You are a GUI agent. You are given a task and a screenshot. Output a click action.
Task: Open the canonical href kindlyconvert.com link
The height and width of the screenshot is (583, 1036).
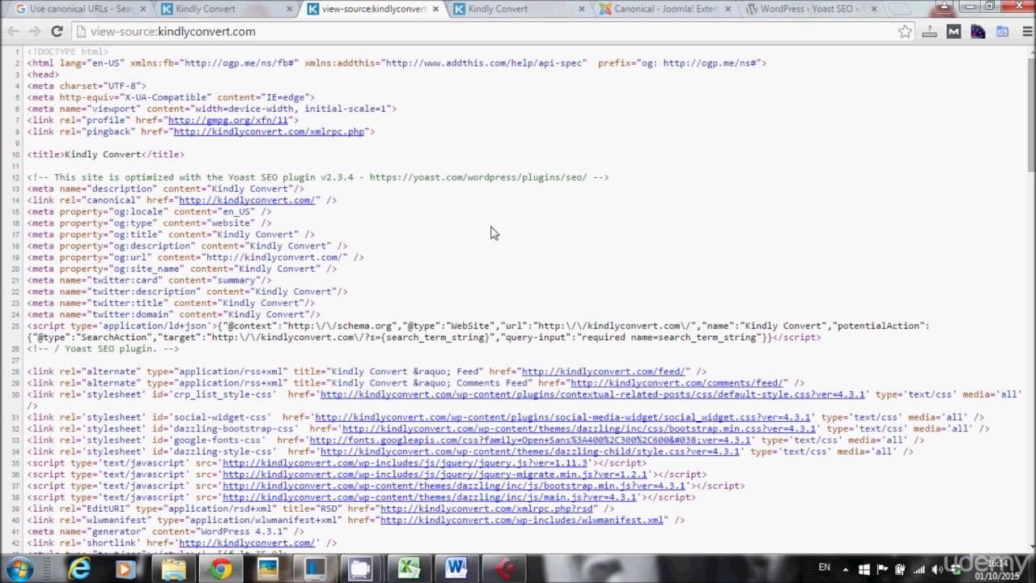(x=247, y=200)
